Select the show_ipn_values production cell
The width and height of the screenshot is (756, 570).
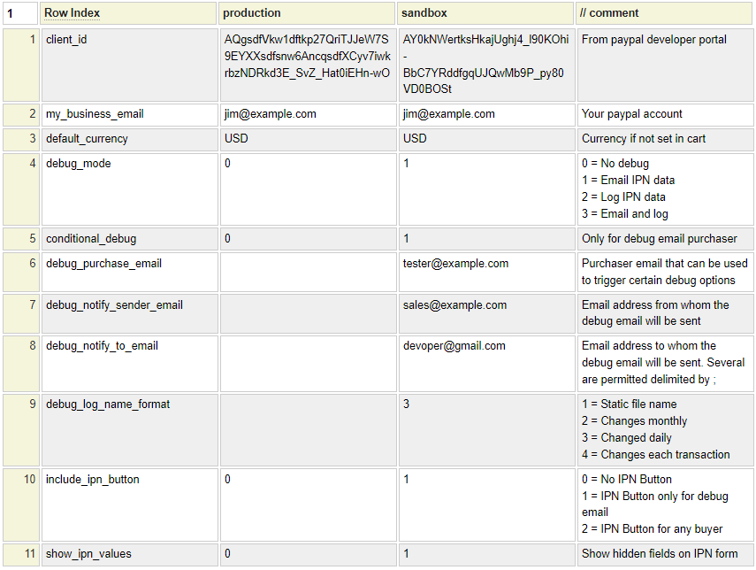pos(306,555)
